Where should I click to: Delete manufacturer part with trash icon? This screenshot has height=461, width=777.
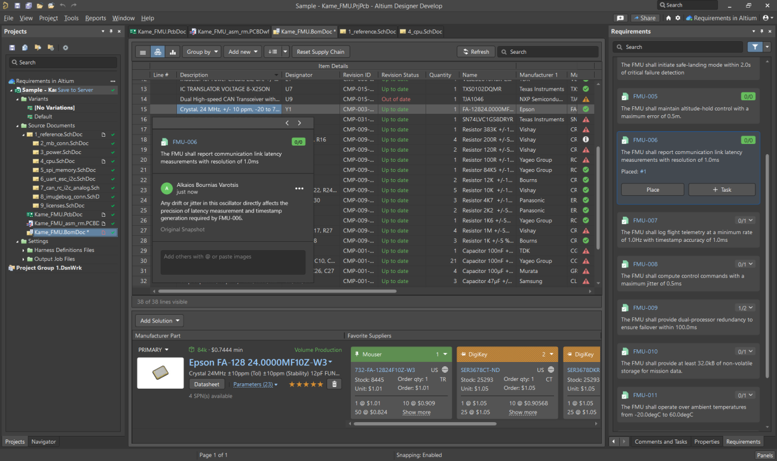click(335, 385)
